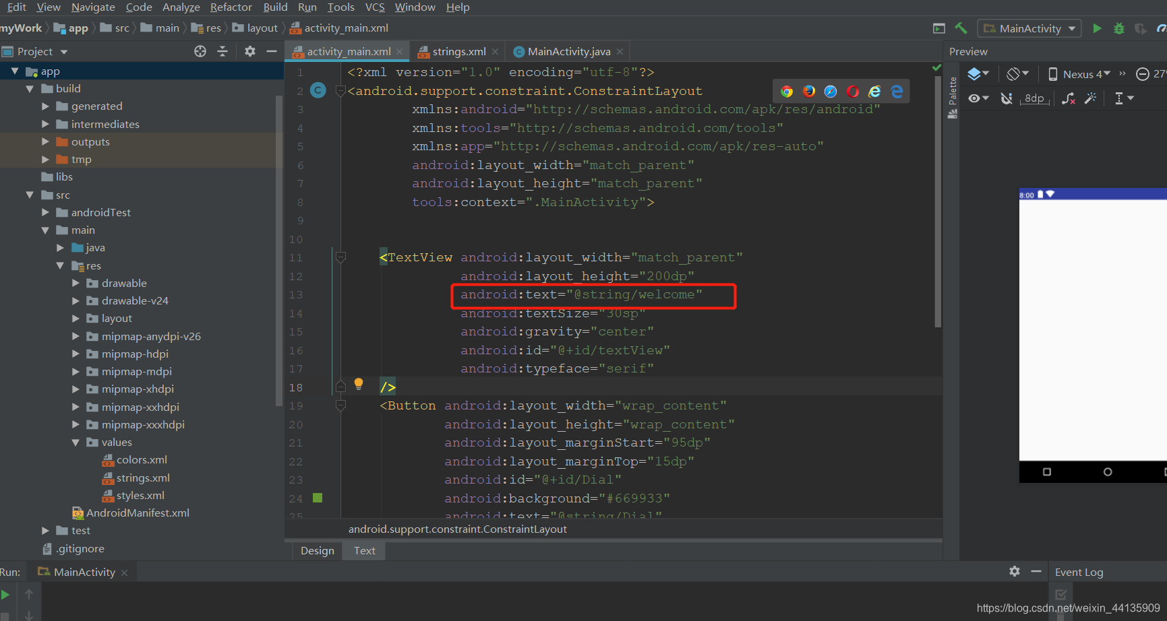Image resolution: width=1167 pixels, height=621 pixels.
Task: Open preview in Opera browser icon
Action: (853, 92)
